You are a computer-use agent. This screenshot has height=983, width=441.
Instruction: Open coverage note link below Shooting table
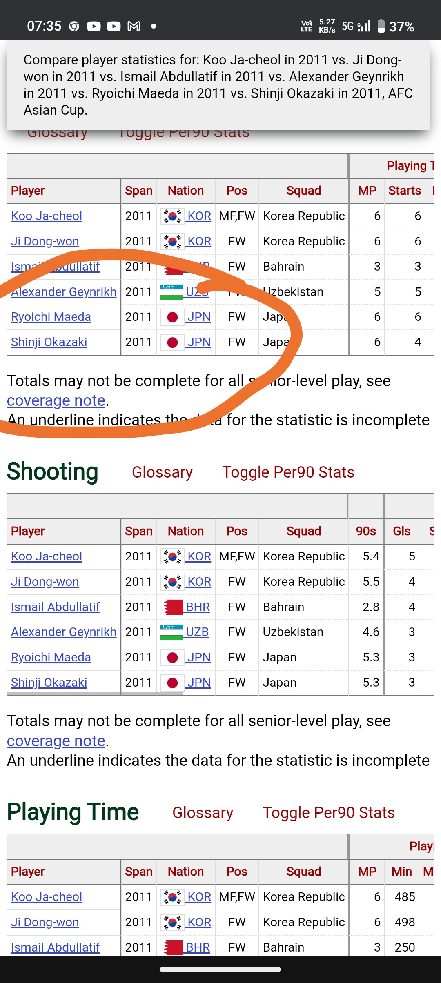pos(56,741)
